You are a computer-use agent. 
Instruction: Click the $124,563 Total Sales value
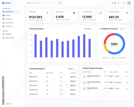[x=36, y=17]
